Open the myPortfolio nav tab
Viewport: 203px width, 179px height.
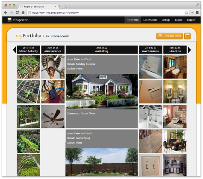click(132, 20)
